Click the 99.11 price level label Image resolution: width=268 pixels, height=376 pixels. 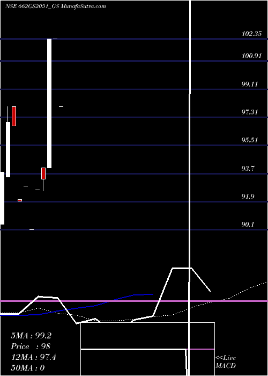pyautogui.click(x=250, y=84)
